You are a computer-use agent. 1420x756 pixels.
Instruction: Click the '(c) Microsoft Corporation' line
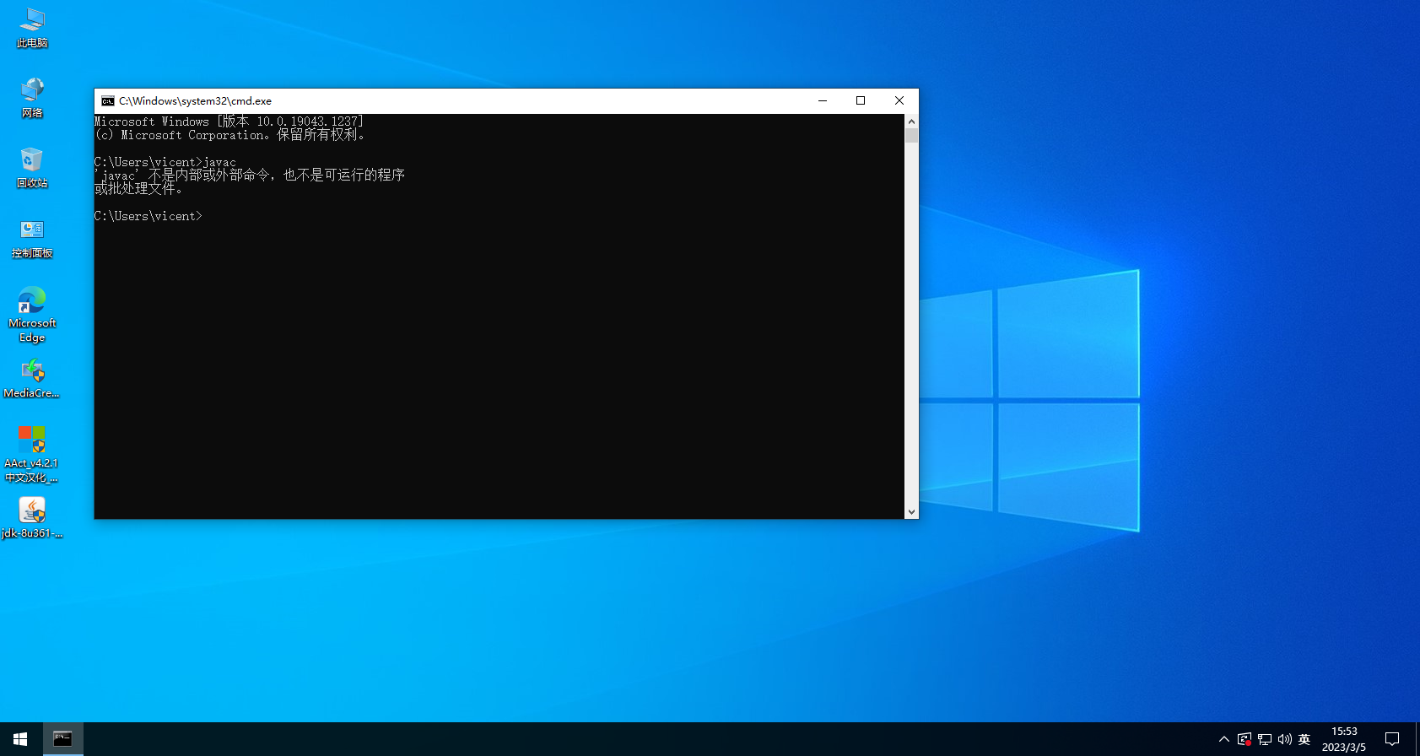[230, 135]
